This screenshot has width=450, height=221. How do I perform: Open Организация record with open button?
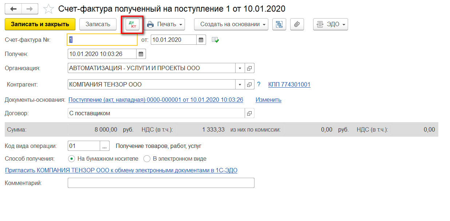[249, 68]
